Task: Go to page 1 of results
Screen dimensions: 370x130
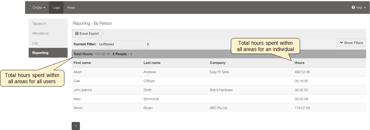Action: coord(75,126)
